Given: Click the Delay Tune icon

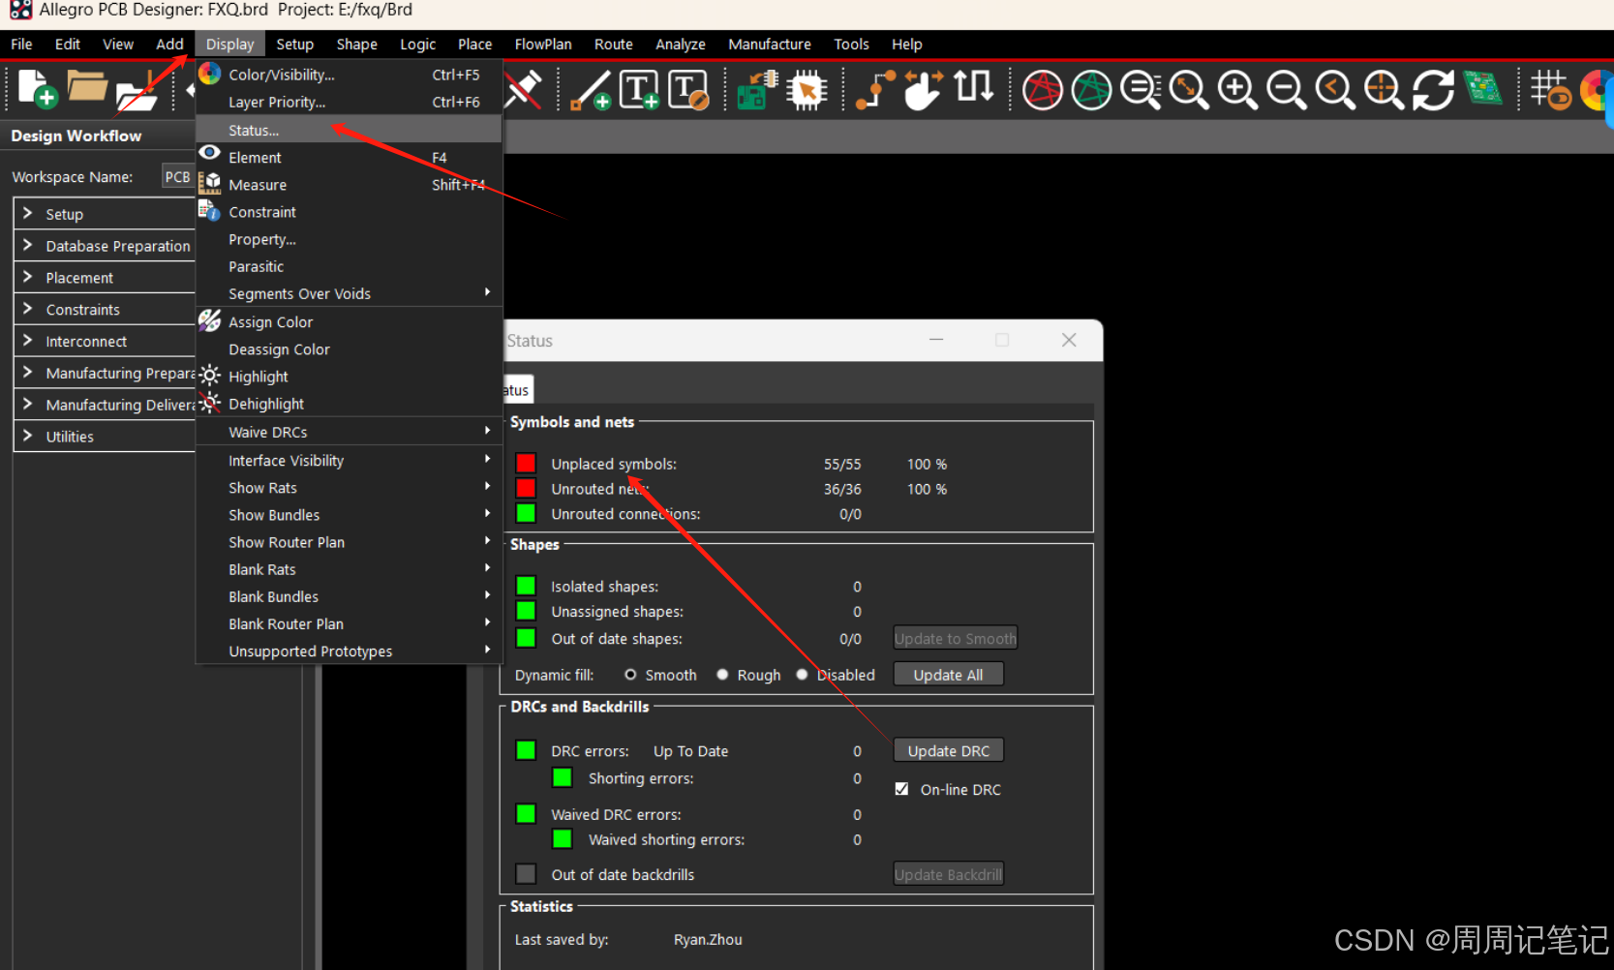Looking at the screenshot, I should pyautogui.click(x=973, y=87).
